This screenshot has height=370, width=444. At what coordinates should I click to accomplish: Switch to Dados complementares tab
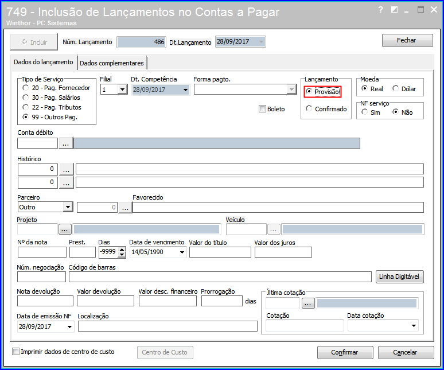pyautogui.click(x=112, y=63)
